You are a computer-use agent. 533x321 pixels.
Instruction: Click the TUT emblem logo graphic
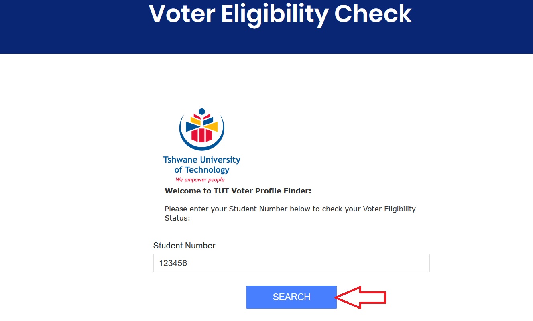[201, 128]
